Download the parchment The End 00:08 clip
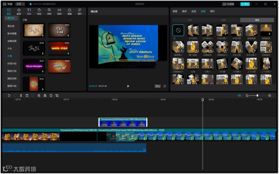This screenshot has height=174, width=279. [x=43, y=35]
